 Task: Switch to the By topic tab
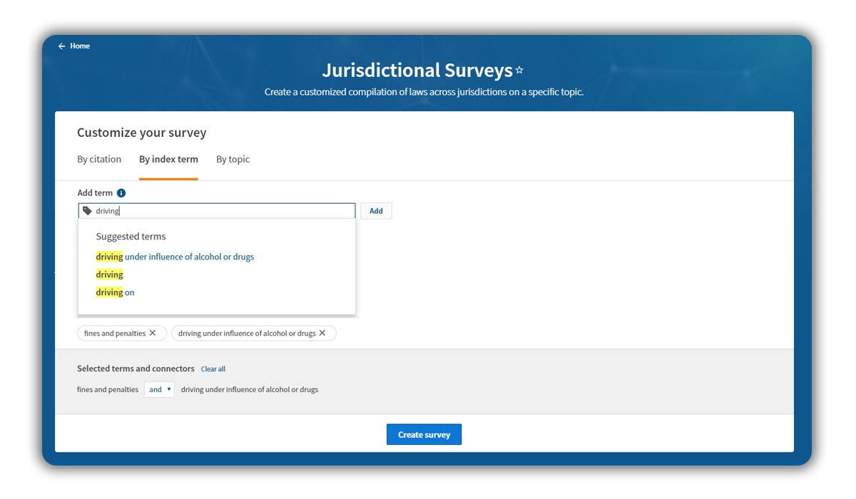tap(233, 160)
